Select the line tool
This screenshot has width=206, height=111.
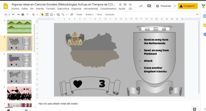63,14
